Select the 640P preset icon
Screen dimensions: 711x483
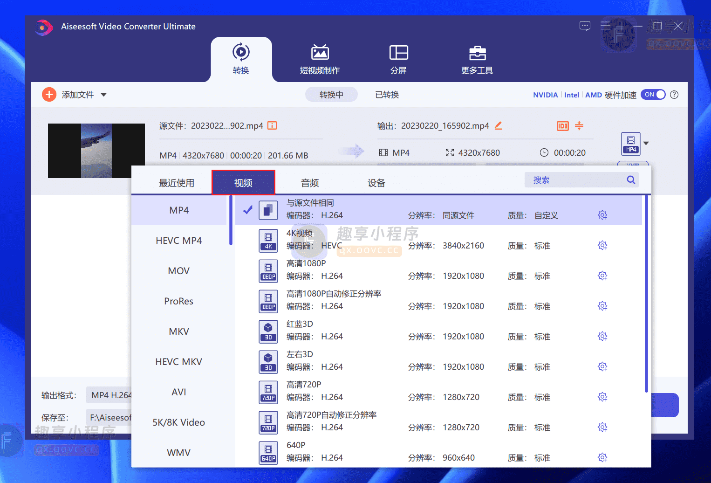(x=268, y=453)
